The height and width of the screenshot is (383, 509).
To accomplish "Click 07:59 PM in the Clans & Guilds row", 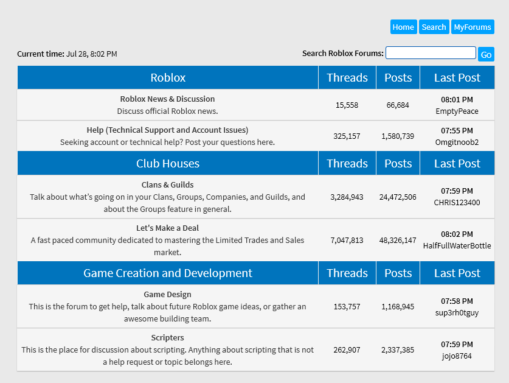I will [x=457, y=191].
